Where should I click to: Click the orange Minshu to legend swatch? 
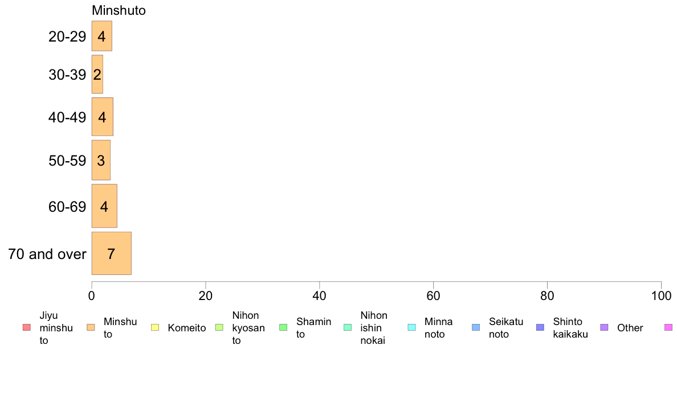(91, 327)
